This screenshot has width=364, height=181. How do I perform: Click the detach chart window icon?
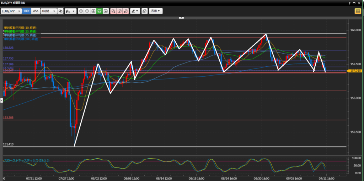145,11
